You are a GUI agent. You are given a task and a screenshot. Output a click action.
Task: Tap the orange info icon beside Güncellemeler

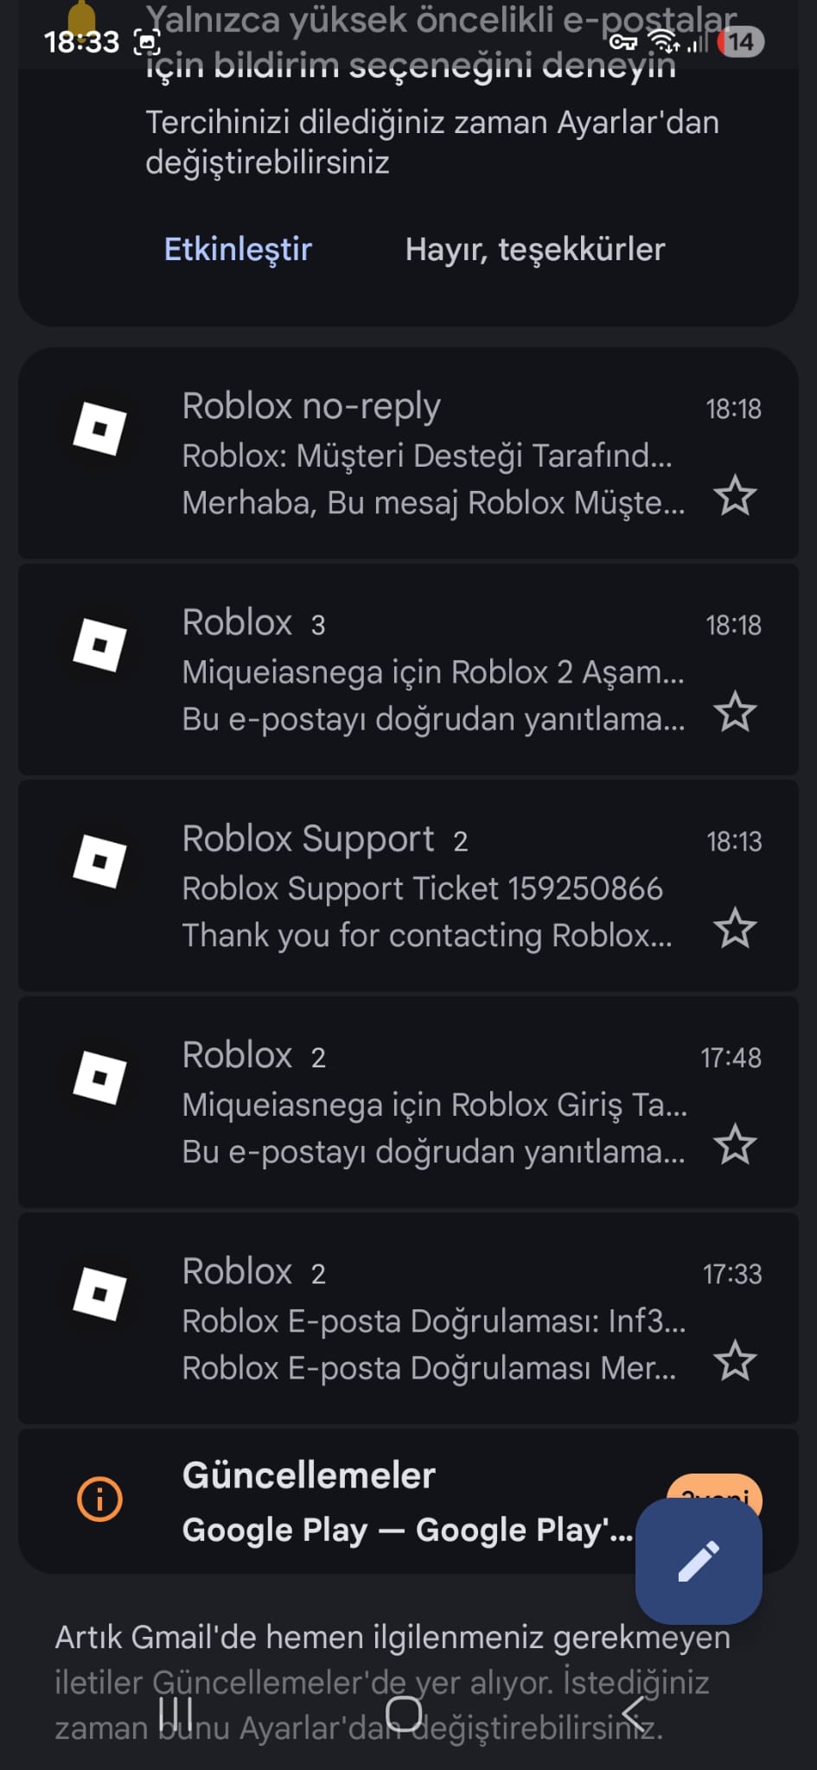(99, 1499)
